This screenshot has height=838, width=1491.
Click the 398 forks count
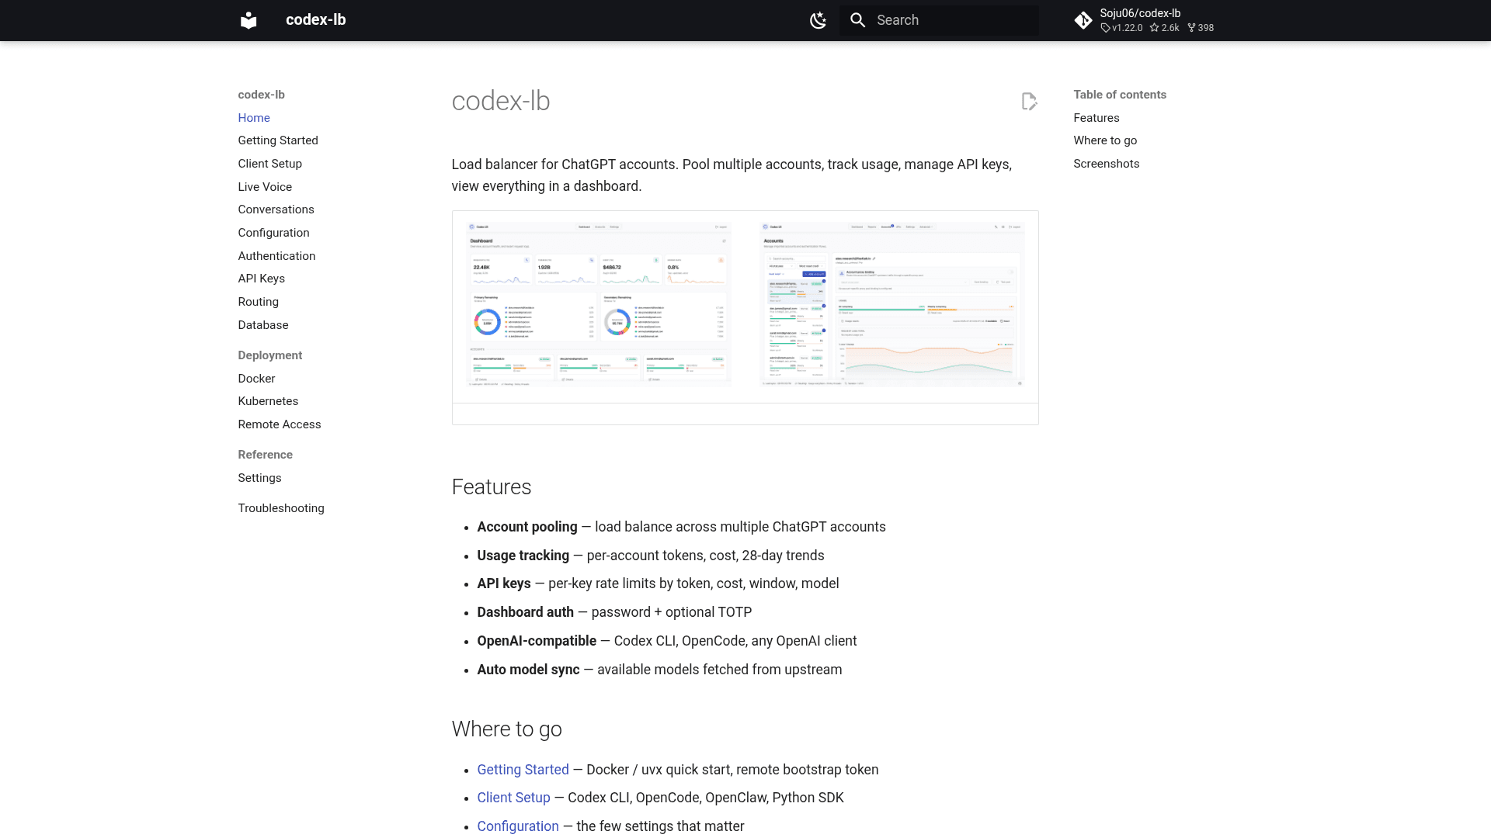1201,28
